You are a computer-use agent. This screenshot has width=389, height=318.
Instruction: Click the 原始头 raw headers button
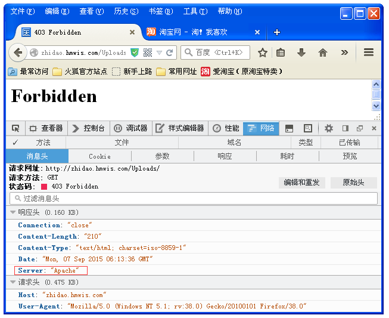coord(353,183)
